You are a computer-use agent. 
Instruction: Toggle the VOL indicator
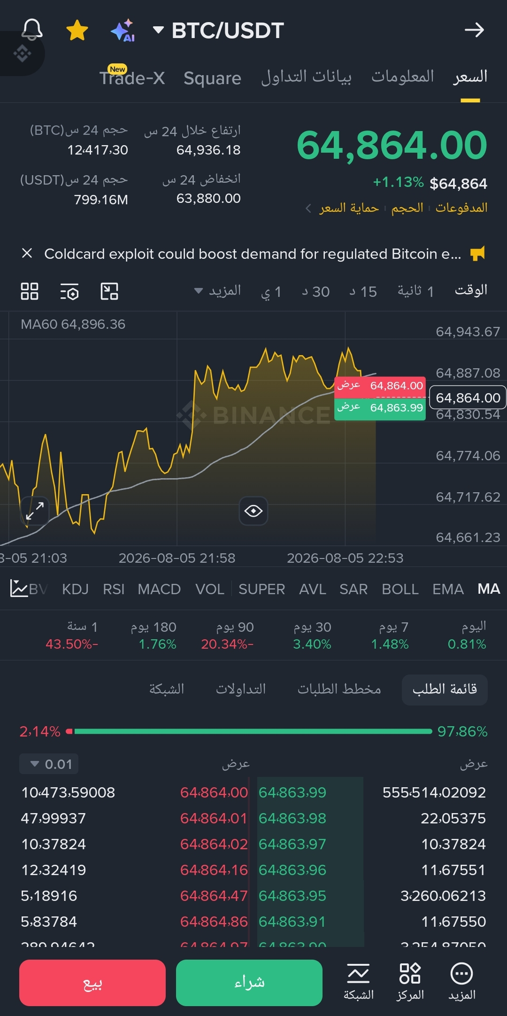210,589
